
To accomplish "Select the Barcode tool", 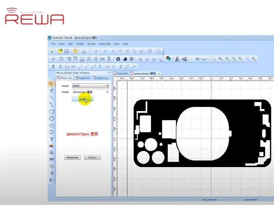I will pos(52,159).
